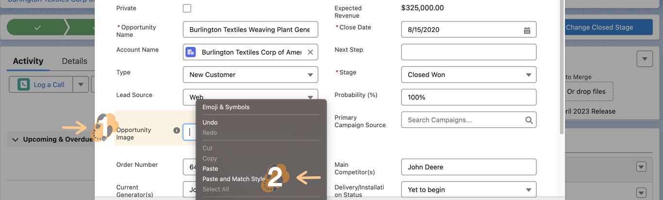This screenshot has height=200, width=663.
Task: Open dropdown arrow beside Log a Call
Action: pyautogui.click(x=81, y=84)
